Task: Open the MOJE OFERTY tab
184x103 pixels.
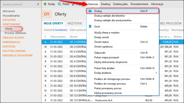Action: [53, 23]
